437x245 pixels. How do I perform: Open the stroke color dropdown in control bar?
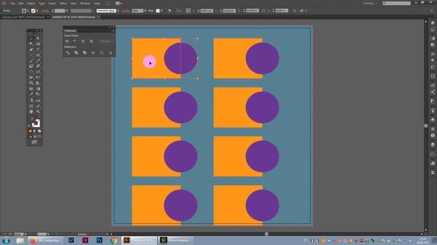point(37,11)
